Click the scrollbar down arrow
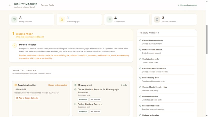Screen dimensions: 208x117 [207, 116]
